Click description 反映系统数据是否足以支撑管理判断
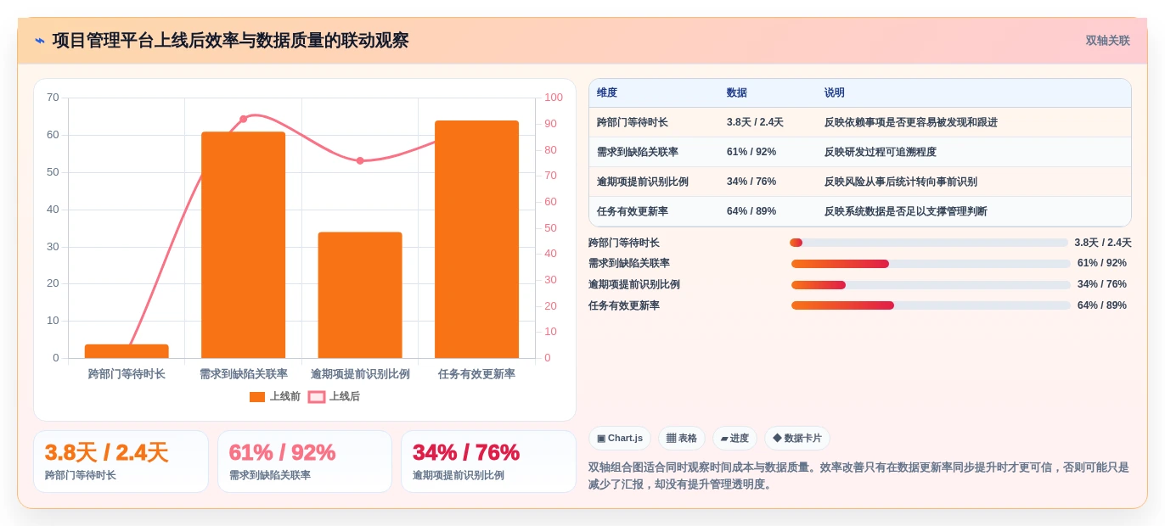The height and width of the screenshot is (526, 1165). 906,211
